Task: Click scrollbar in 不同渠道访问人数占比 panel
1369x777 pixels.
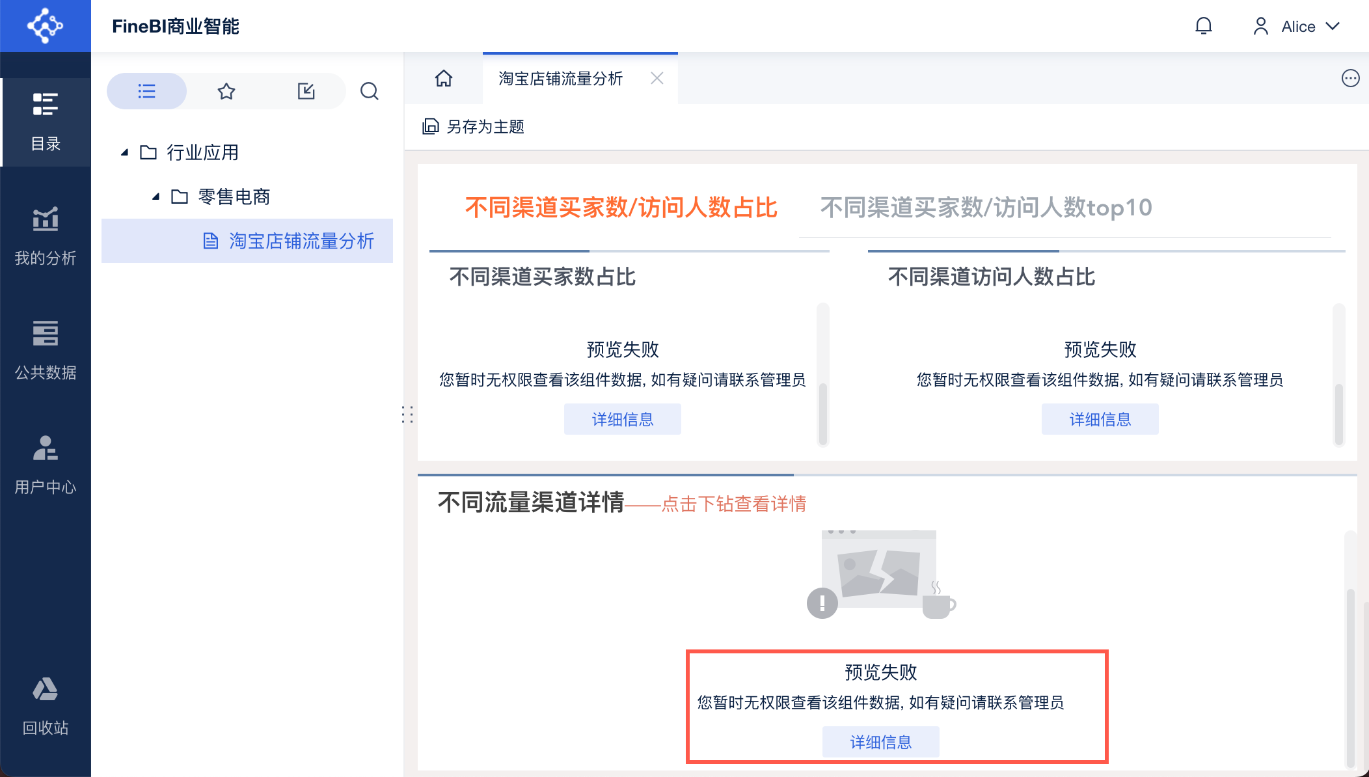Action: pyautogui.click(x=1338, y=414)
